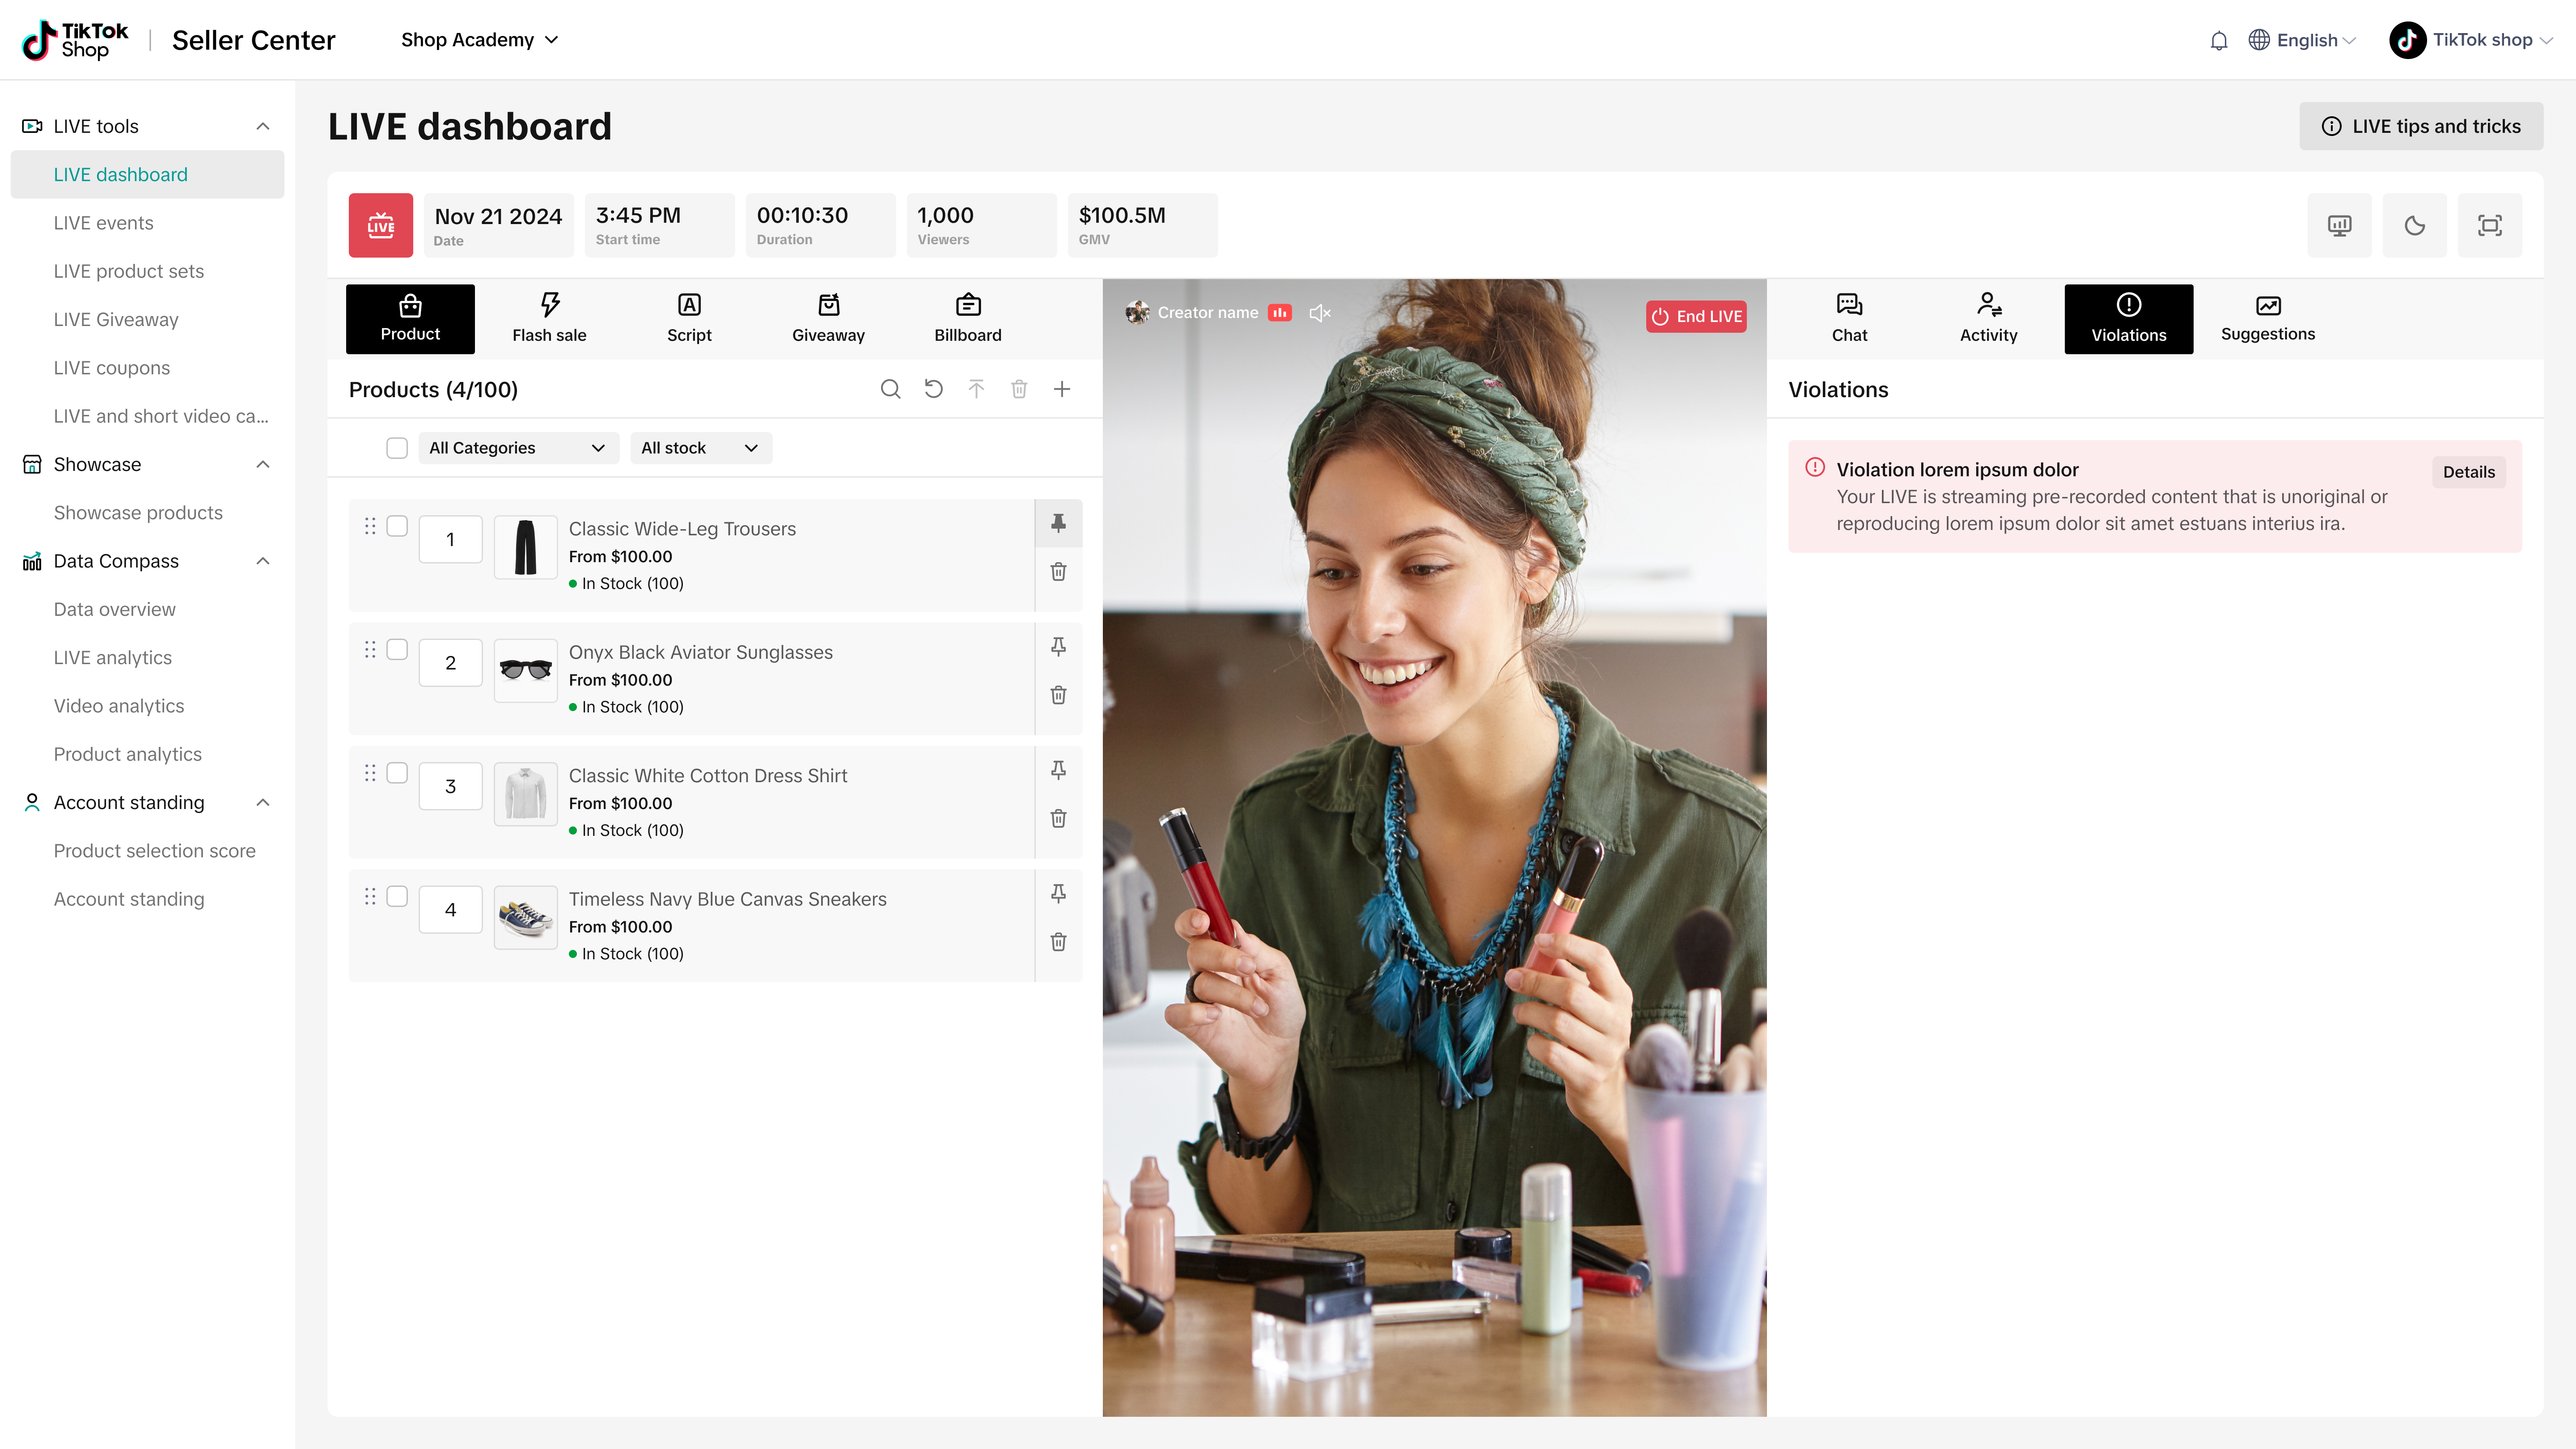Viewport: 2576px width, 1449px height.
Task: Open the All Categories dropdown
Action: tap(517, 448)
